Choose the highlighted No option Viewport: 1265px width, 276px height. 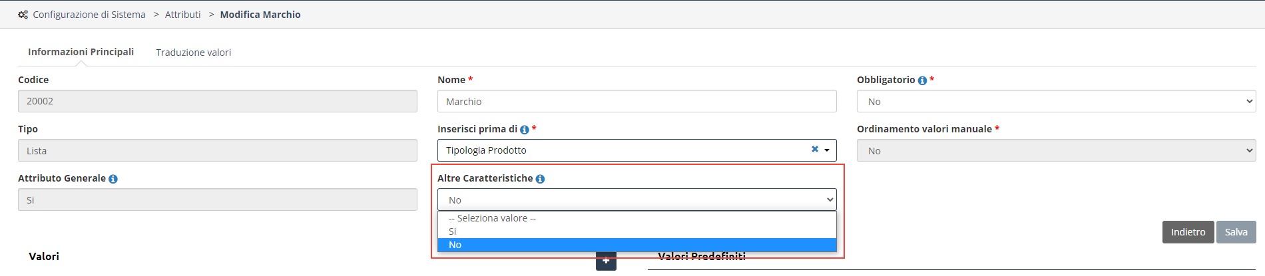pyautogui.click(x=636, y=245)
